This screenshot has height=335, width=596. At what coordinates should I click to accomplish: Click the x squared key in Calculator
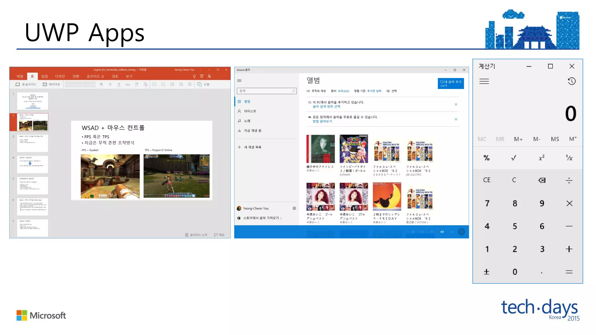[x=542, y=158]
